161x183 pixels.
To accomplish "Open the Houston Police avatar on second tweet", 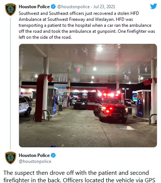I will coord(10,158).
